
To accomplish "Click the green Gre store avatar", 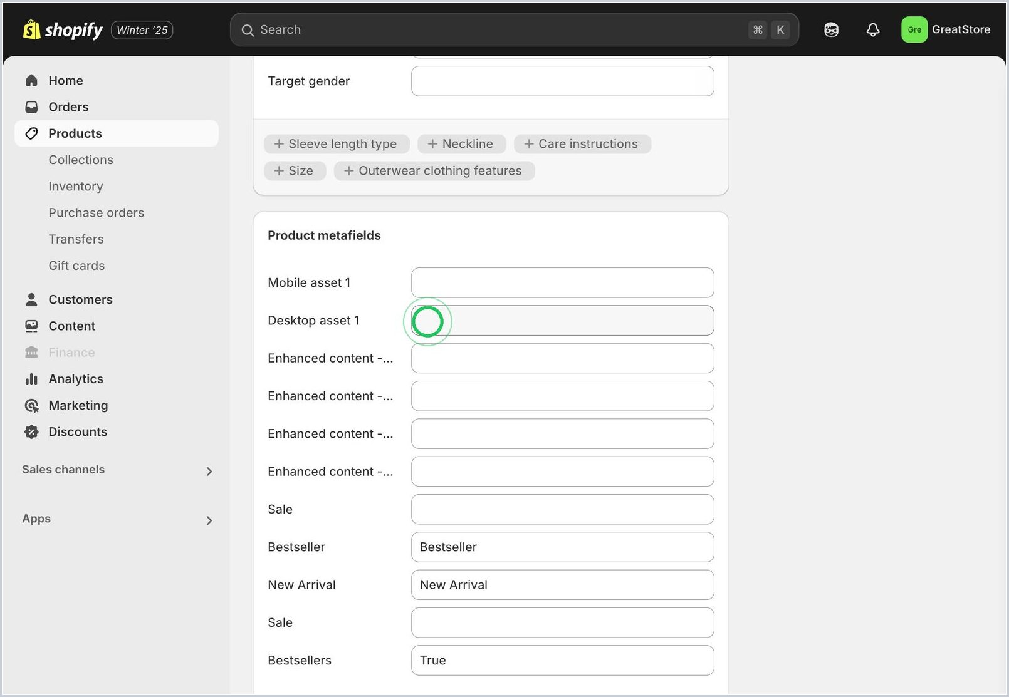I will click(914, 29).
